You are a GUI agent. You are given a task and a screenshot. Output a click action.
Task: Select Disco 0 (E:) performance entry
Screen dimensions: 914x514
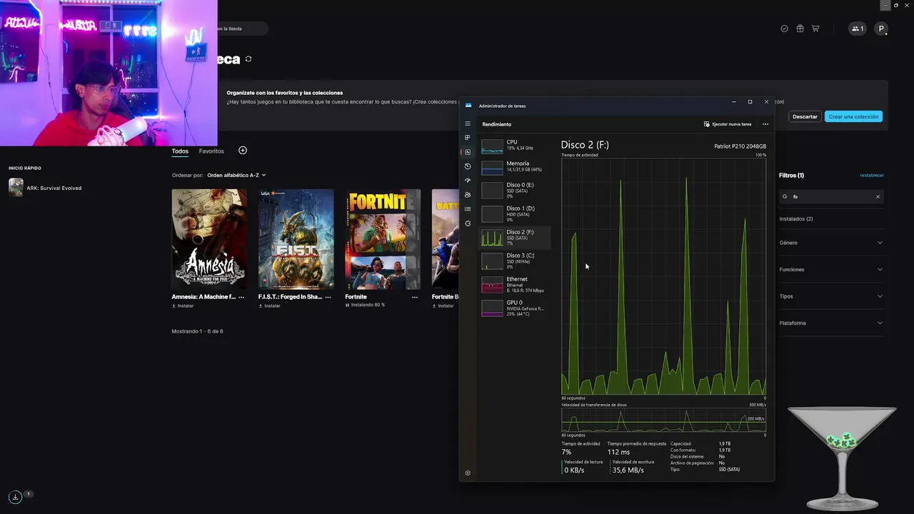coord(515,190)
